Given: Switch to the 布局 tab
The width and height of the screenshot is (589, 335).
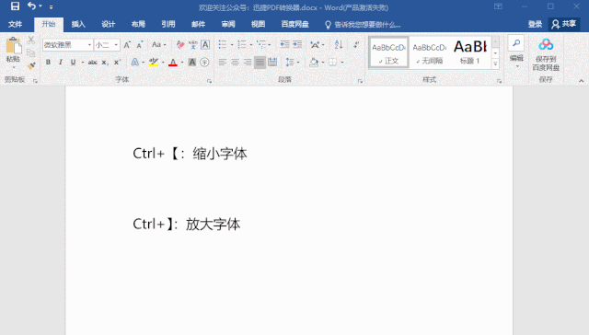Looking at the screenshot, I should click(138, 25).
